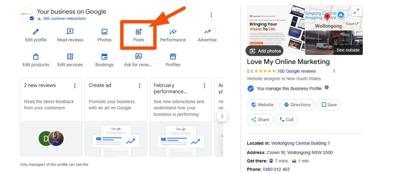Screen dimensions: 408x173
Task: Show next cards with arrow button
Action: point(222,116)
